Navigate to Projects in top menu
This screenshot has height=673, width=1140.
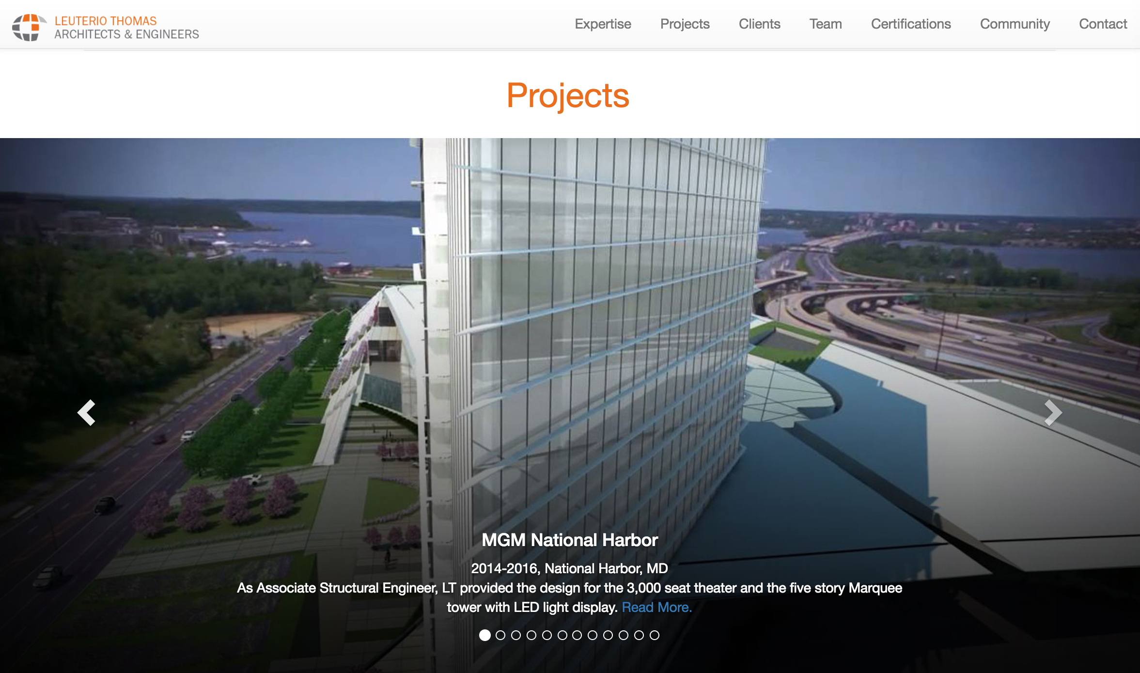pyautogui.click(x=685, y=24)
